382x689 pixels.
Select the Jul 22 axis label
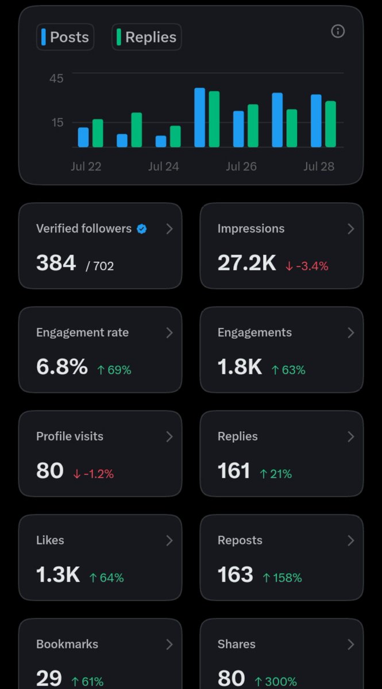[x=86, y=167]
